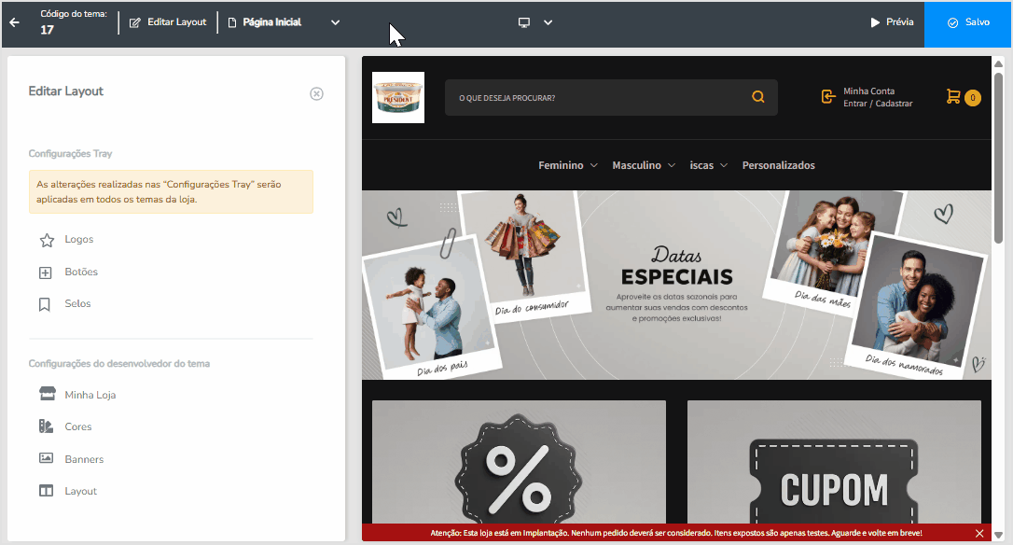Screen dimensions: 1013x545
Task: Open the Layout columns icon
Action: (x=46, y=491)
